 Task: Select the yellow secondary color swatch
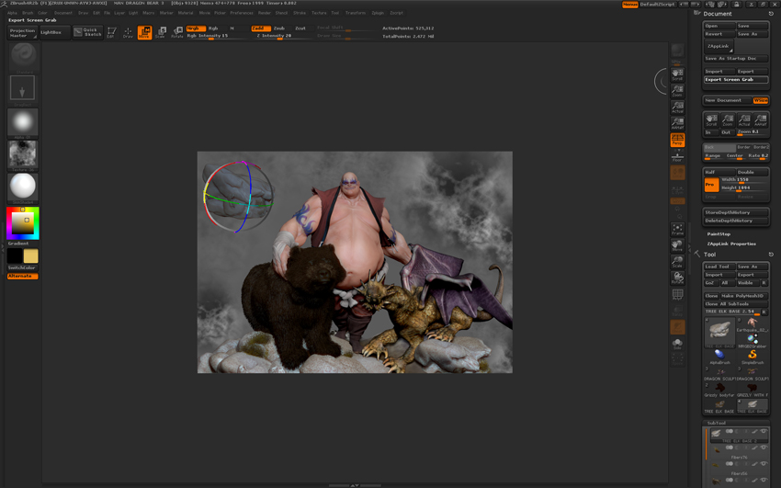click(31, 256)
